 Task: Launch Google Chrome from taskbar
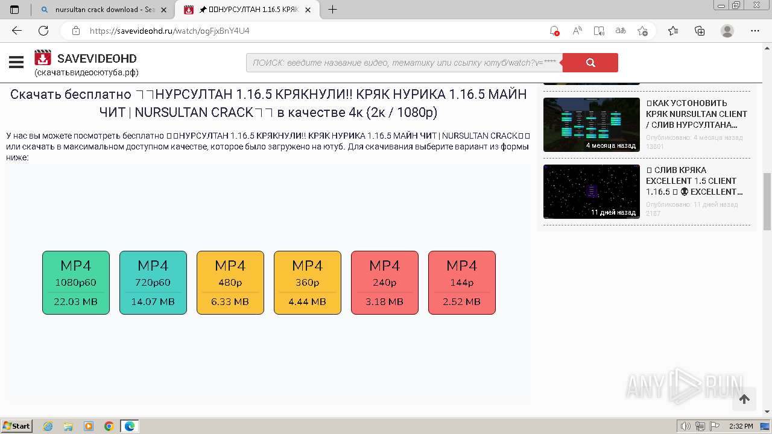[109, 426]
